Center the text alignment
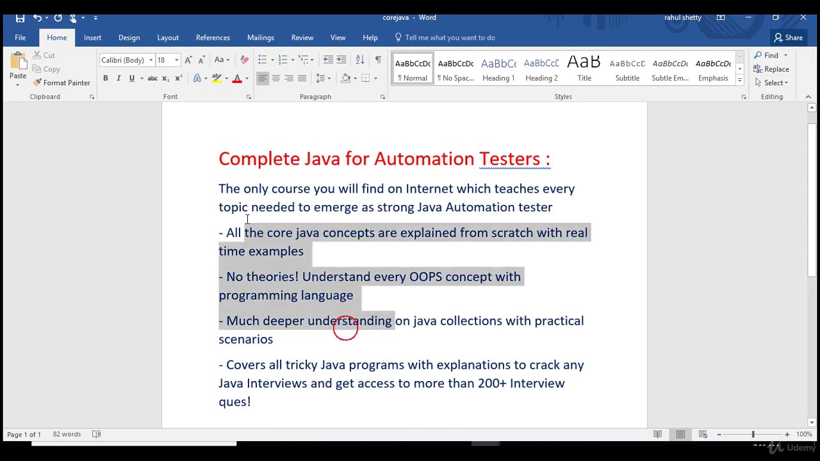Viewport: 820px width, 461px height. coord(275,78)
